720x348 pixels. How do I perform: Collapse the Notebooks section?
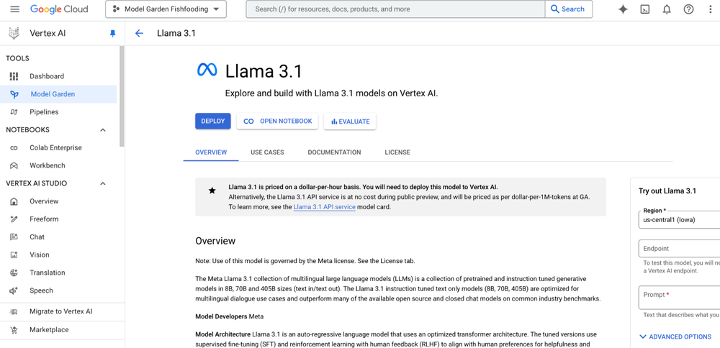click(103, 130)
